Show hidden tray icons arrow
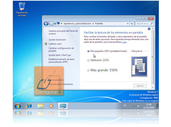This screenshot has height=127, width=171. coord(130,106)
